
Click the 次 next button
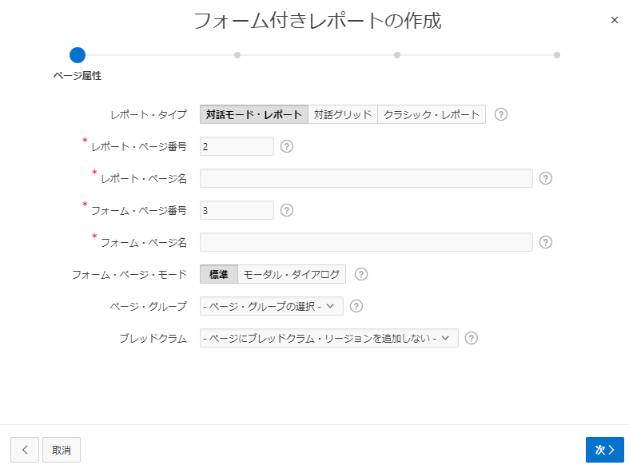pos(604,450)
